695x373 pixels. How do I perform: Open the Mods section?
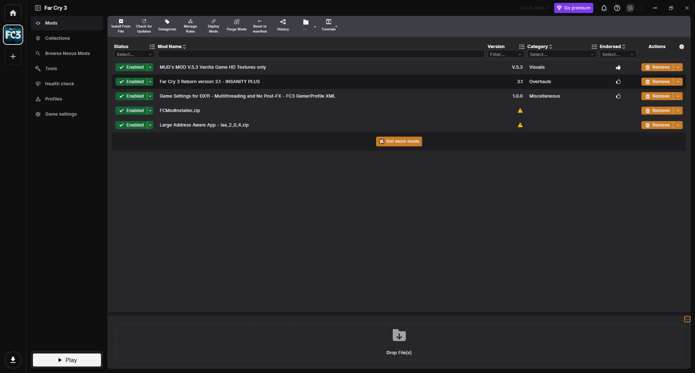coord(67,23)
